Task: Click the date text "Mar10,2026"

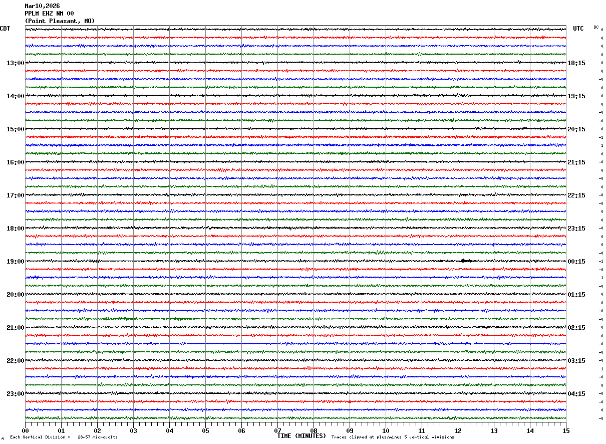Action: pos(42,6)
